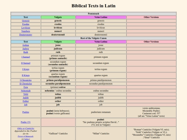Click 'Vulgate' header under Rest of the Vulgate Canon

[x=58, y=42]
